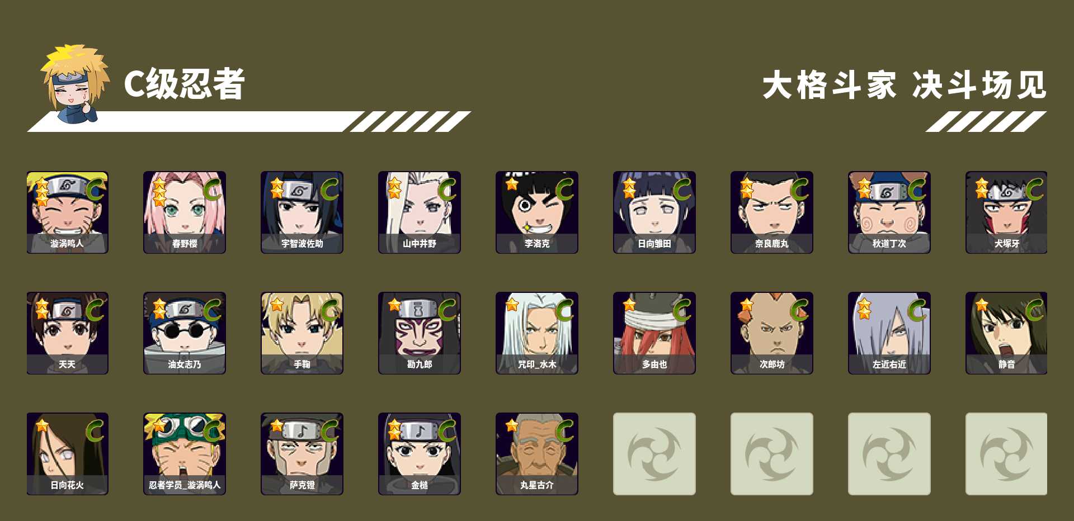Choose the 手鞠 character avatar
The image size is (1074, 521).
tap(302, 333)
